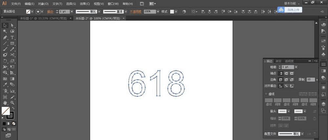Screen dimensions: 328x140
Task: Select the Direct Selection tool
Action: click(12, 26)
